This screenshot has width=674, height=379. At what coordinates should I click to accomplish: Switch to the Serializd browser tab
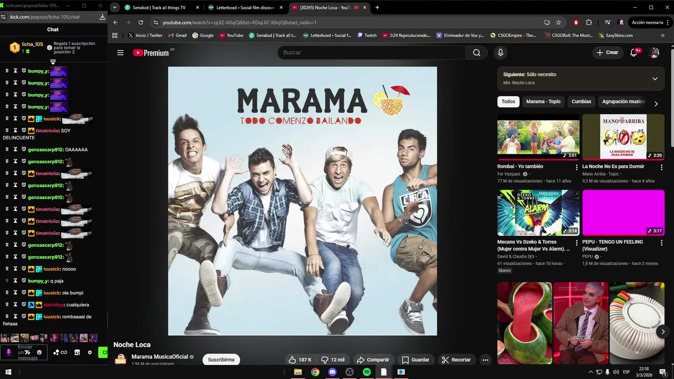point(162,7)
